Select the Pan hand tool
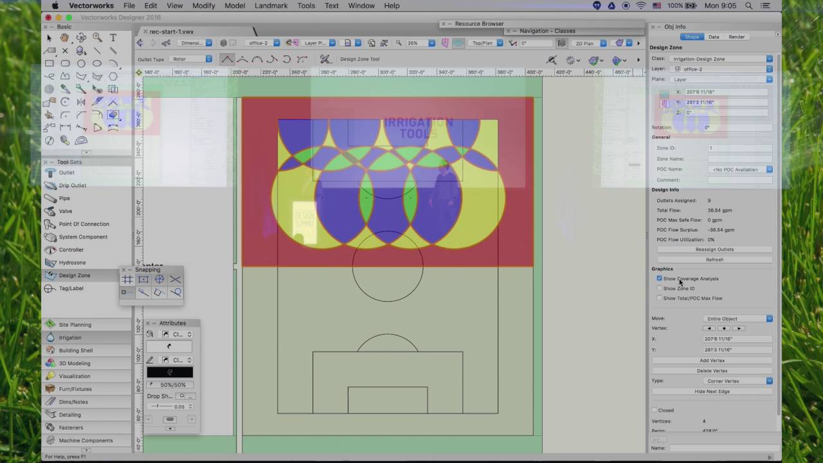 pyautogui.click(x=65, y=38)
